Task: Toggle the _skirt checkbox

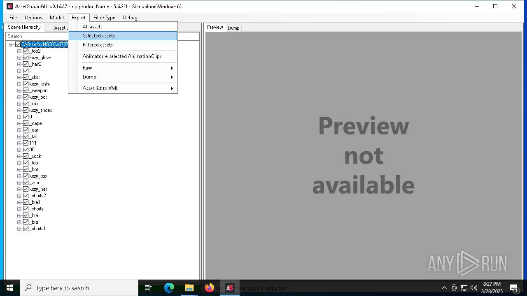Action: (x=26, y=77)
